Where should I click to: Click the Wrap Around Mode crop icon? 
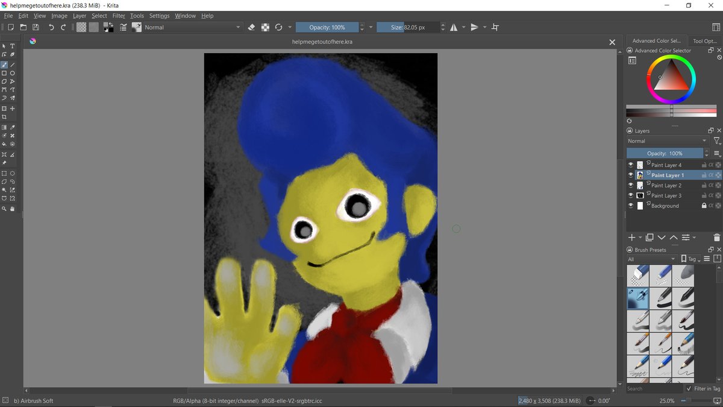click(x=495, y=27)
